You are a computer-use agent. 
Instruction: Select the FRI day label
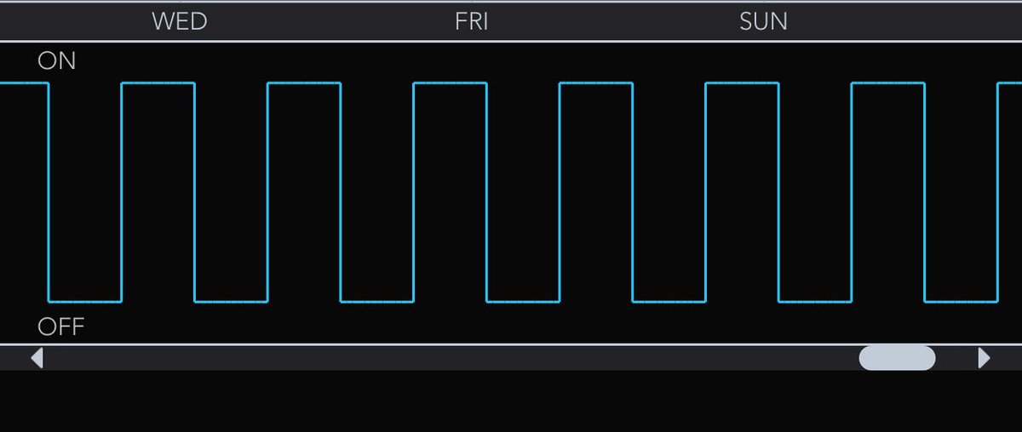[472, 21]
